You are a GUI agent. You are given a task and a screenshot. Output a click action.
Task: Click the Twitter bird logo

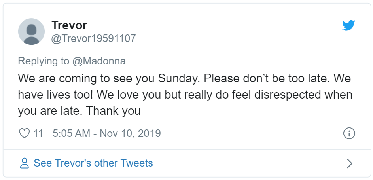click(x=348, y=26)
